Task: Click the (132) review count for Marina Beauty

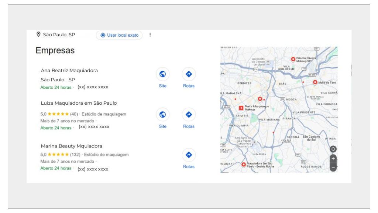Action: 75,155
